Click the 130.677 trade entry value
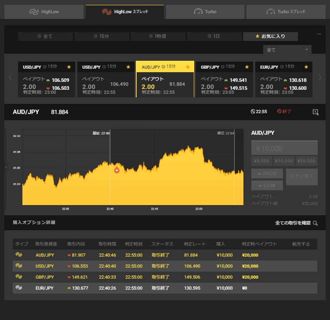330x320 pixels. 80,288
